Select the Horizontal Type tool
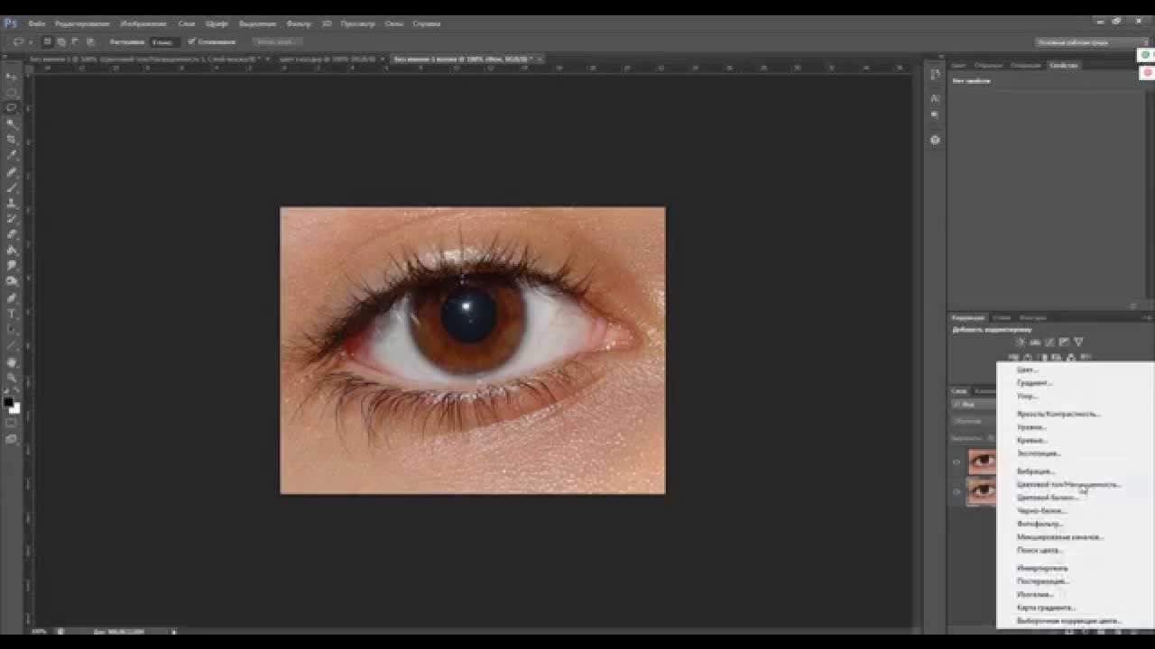The image size is (1155, 649). coord(12,313)
